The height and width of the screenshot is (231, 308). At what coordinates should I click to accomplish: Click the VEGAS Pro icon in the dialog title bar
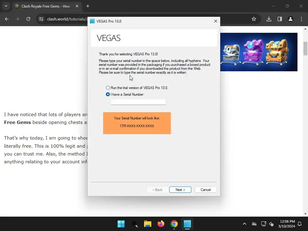(92, 21)
